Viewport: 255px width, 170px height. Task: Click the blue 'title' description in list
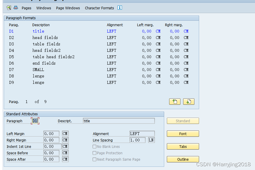[x=38, y=31]
